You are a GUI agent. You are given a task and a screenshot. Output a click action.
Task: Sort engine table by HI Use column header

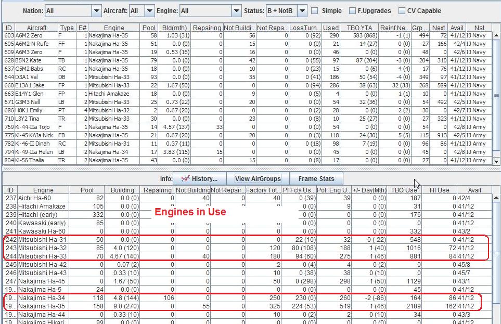tap(439, 190)
